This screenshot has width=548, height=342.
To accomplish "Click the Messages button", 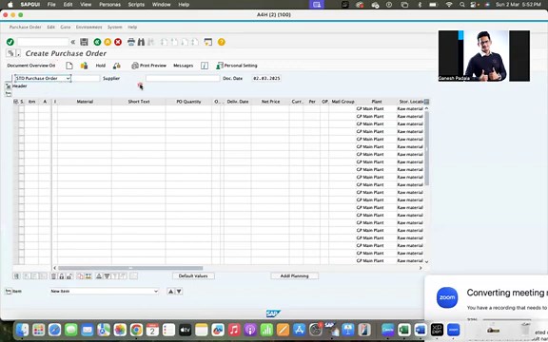I will coord(183,66).
